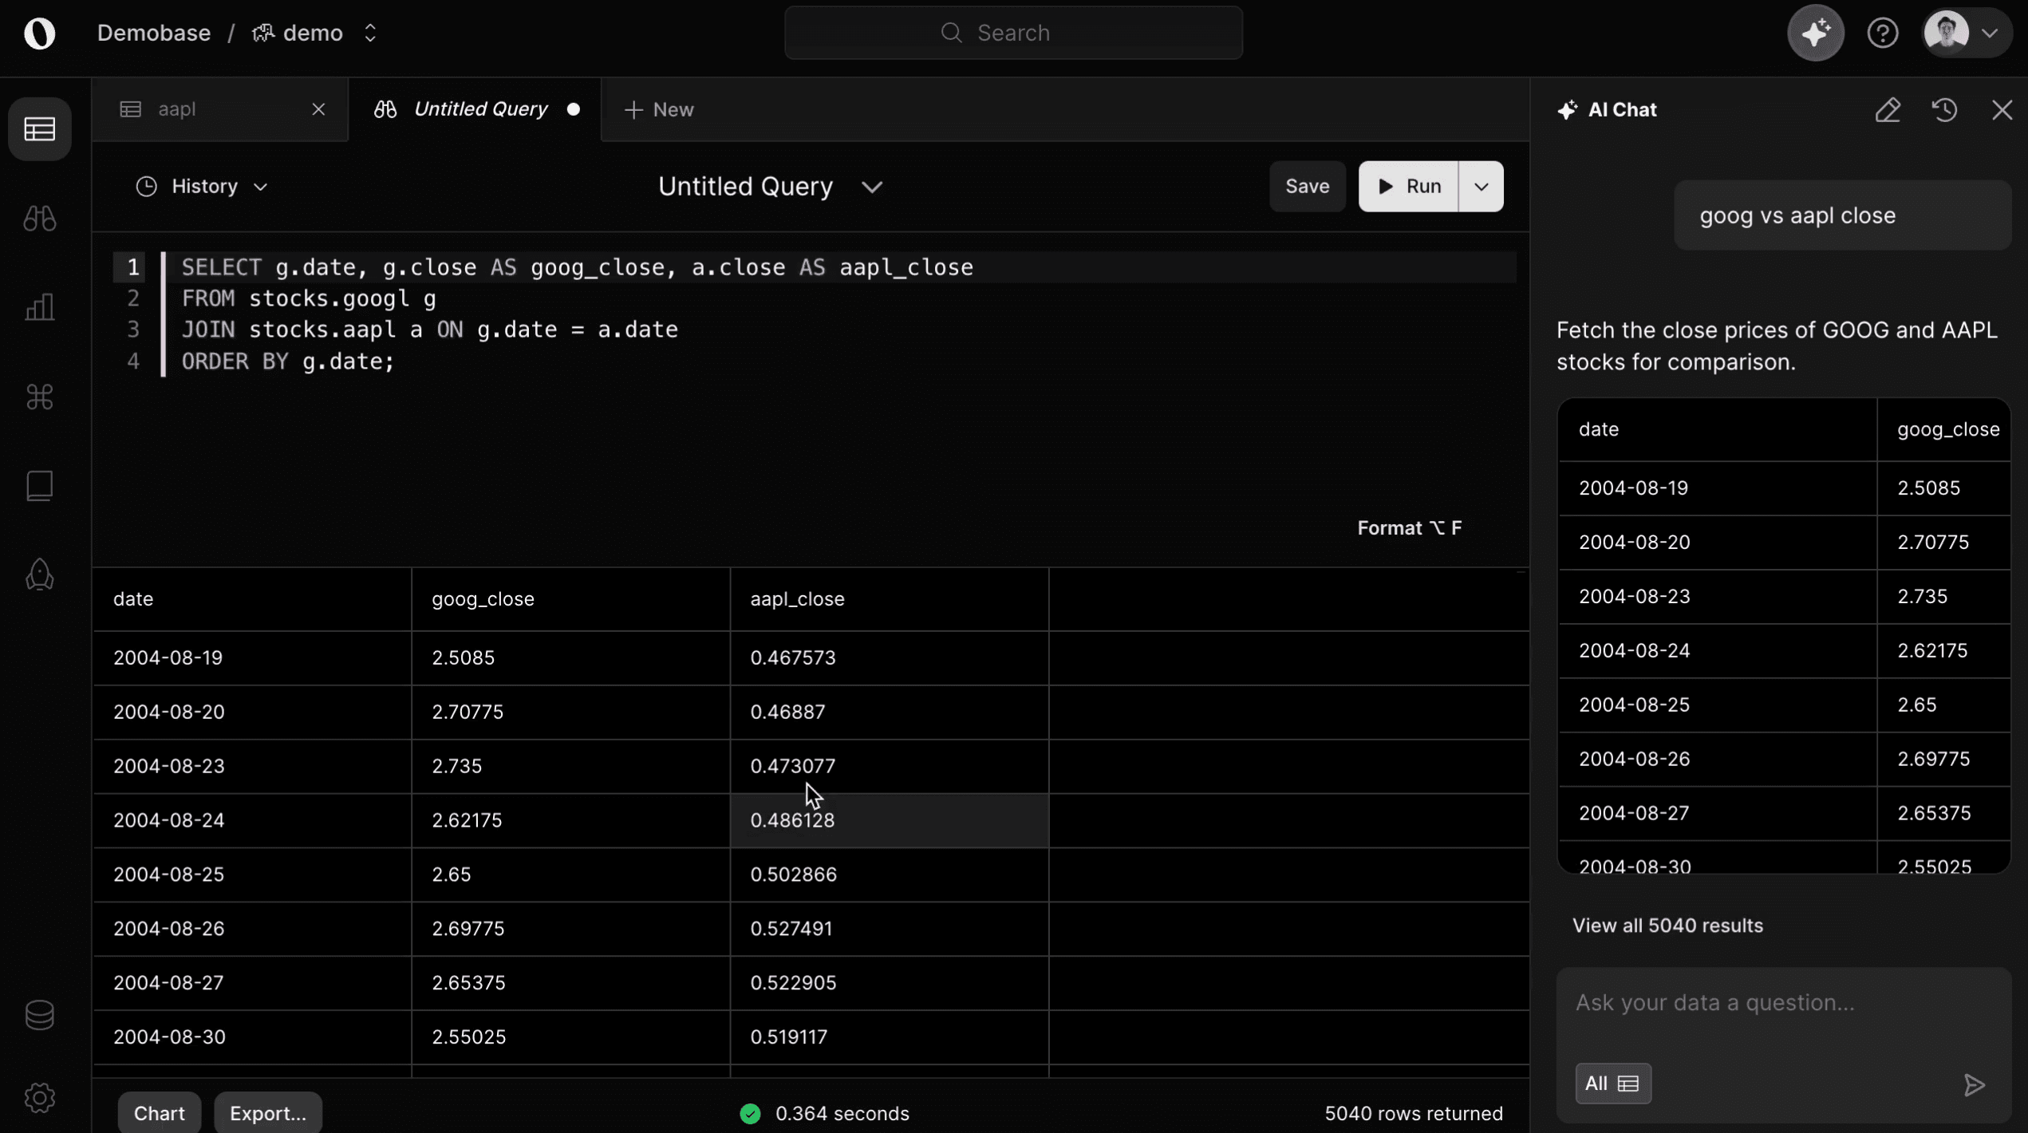2028x1133 pixels.
Task: Select the cell with value 0.486128
Action: [x=889, y=820]
